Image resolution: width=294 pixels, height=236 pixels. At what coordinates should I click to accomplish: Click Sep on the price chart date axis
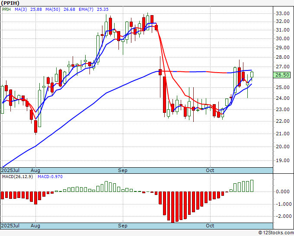pyautogui.click(x=123, y=170)
